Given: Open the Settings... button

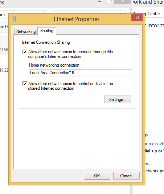Looking at the screenshot, I should [118, 99].
